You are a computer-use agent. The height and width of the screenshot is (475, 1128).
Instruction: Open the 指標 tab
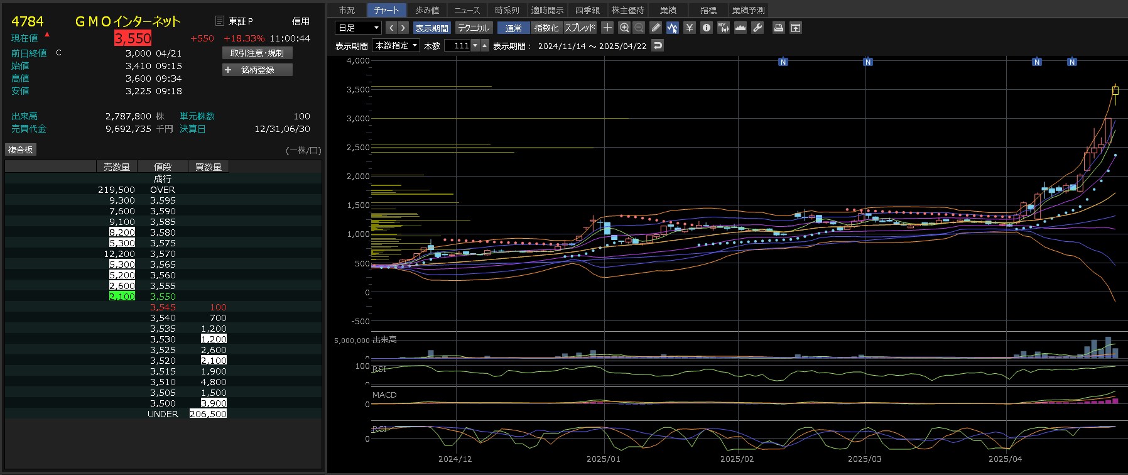click(x=708, y=10)
